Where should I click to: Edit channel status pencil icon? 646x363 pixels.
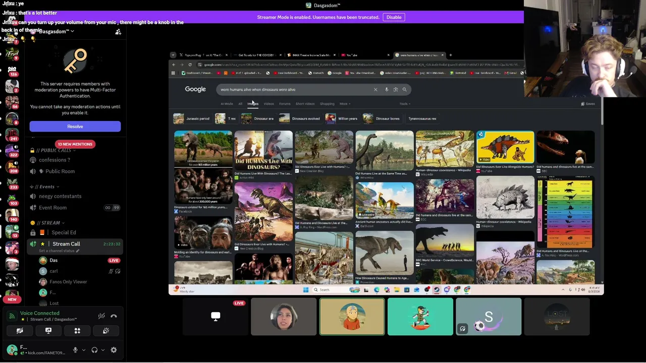click(78, 251)
